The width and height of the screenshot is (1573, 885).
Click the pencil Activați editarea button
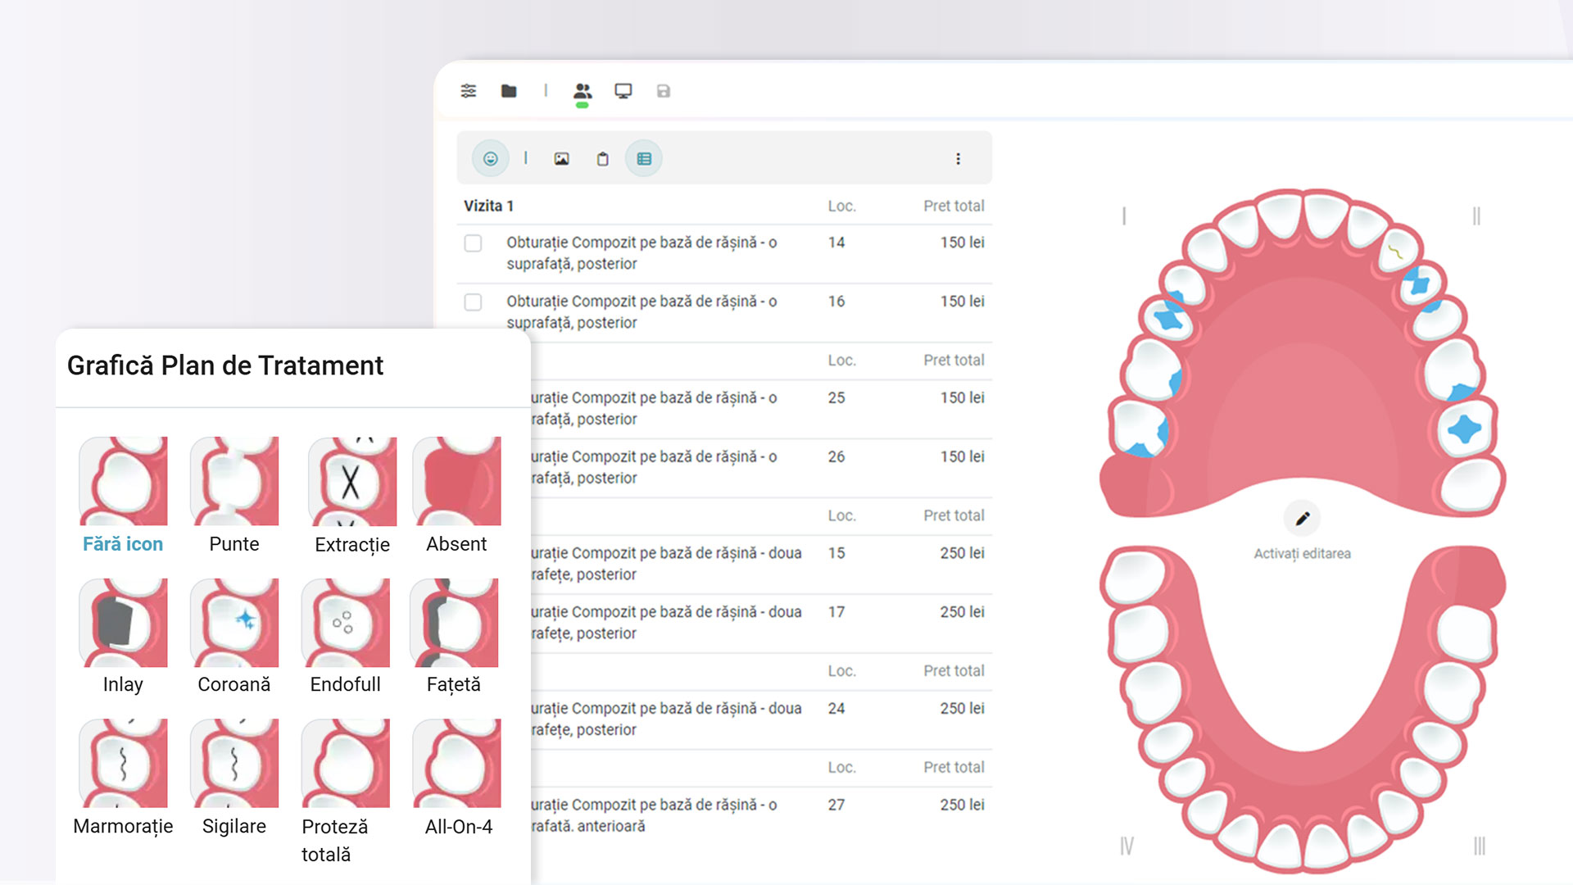click(x=1302, y=519)
